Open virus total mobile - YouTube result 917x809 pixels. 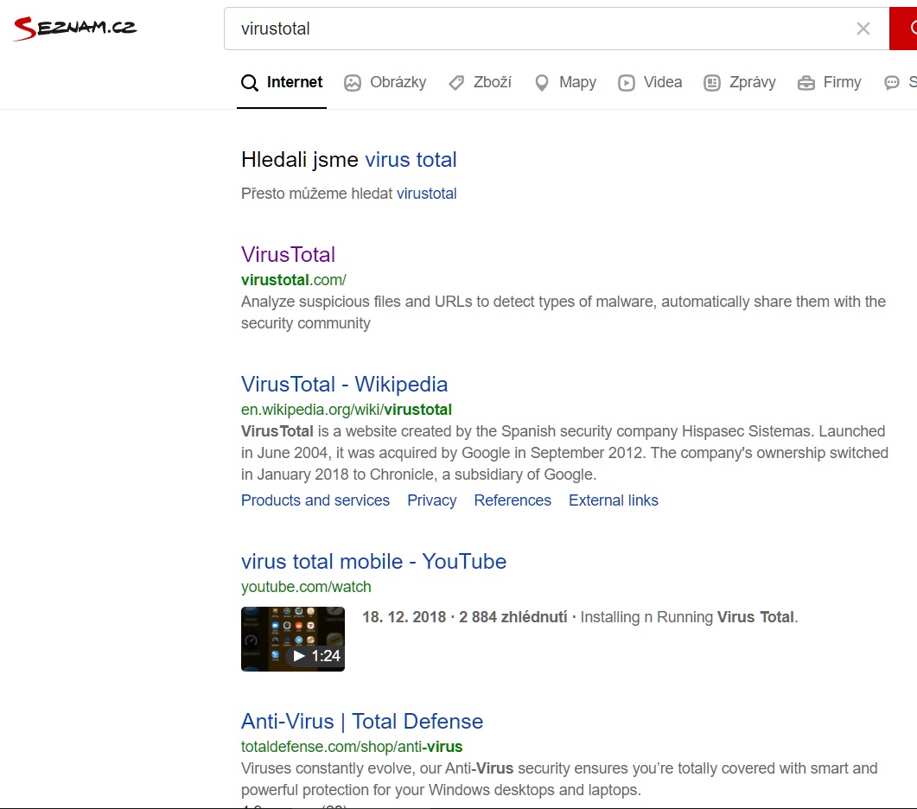click(373, 562)
